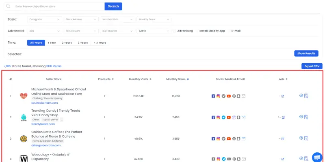
Task: Select All Years time filter
Action: [36, 43]
